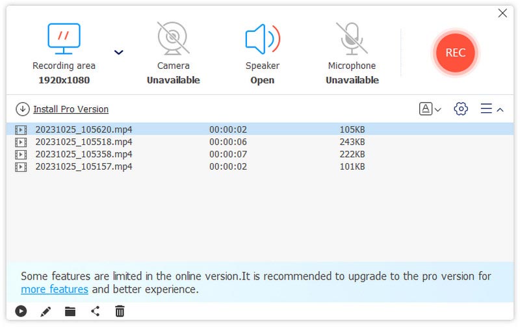520x327 pixels.
Task: Open the watermark text settings dropdown
Action: pyautogui.click(x=430, y=109)
